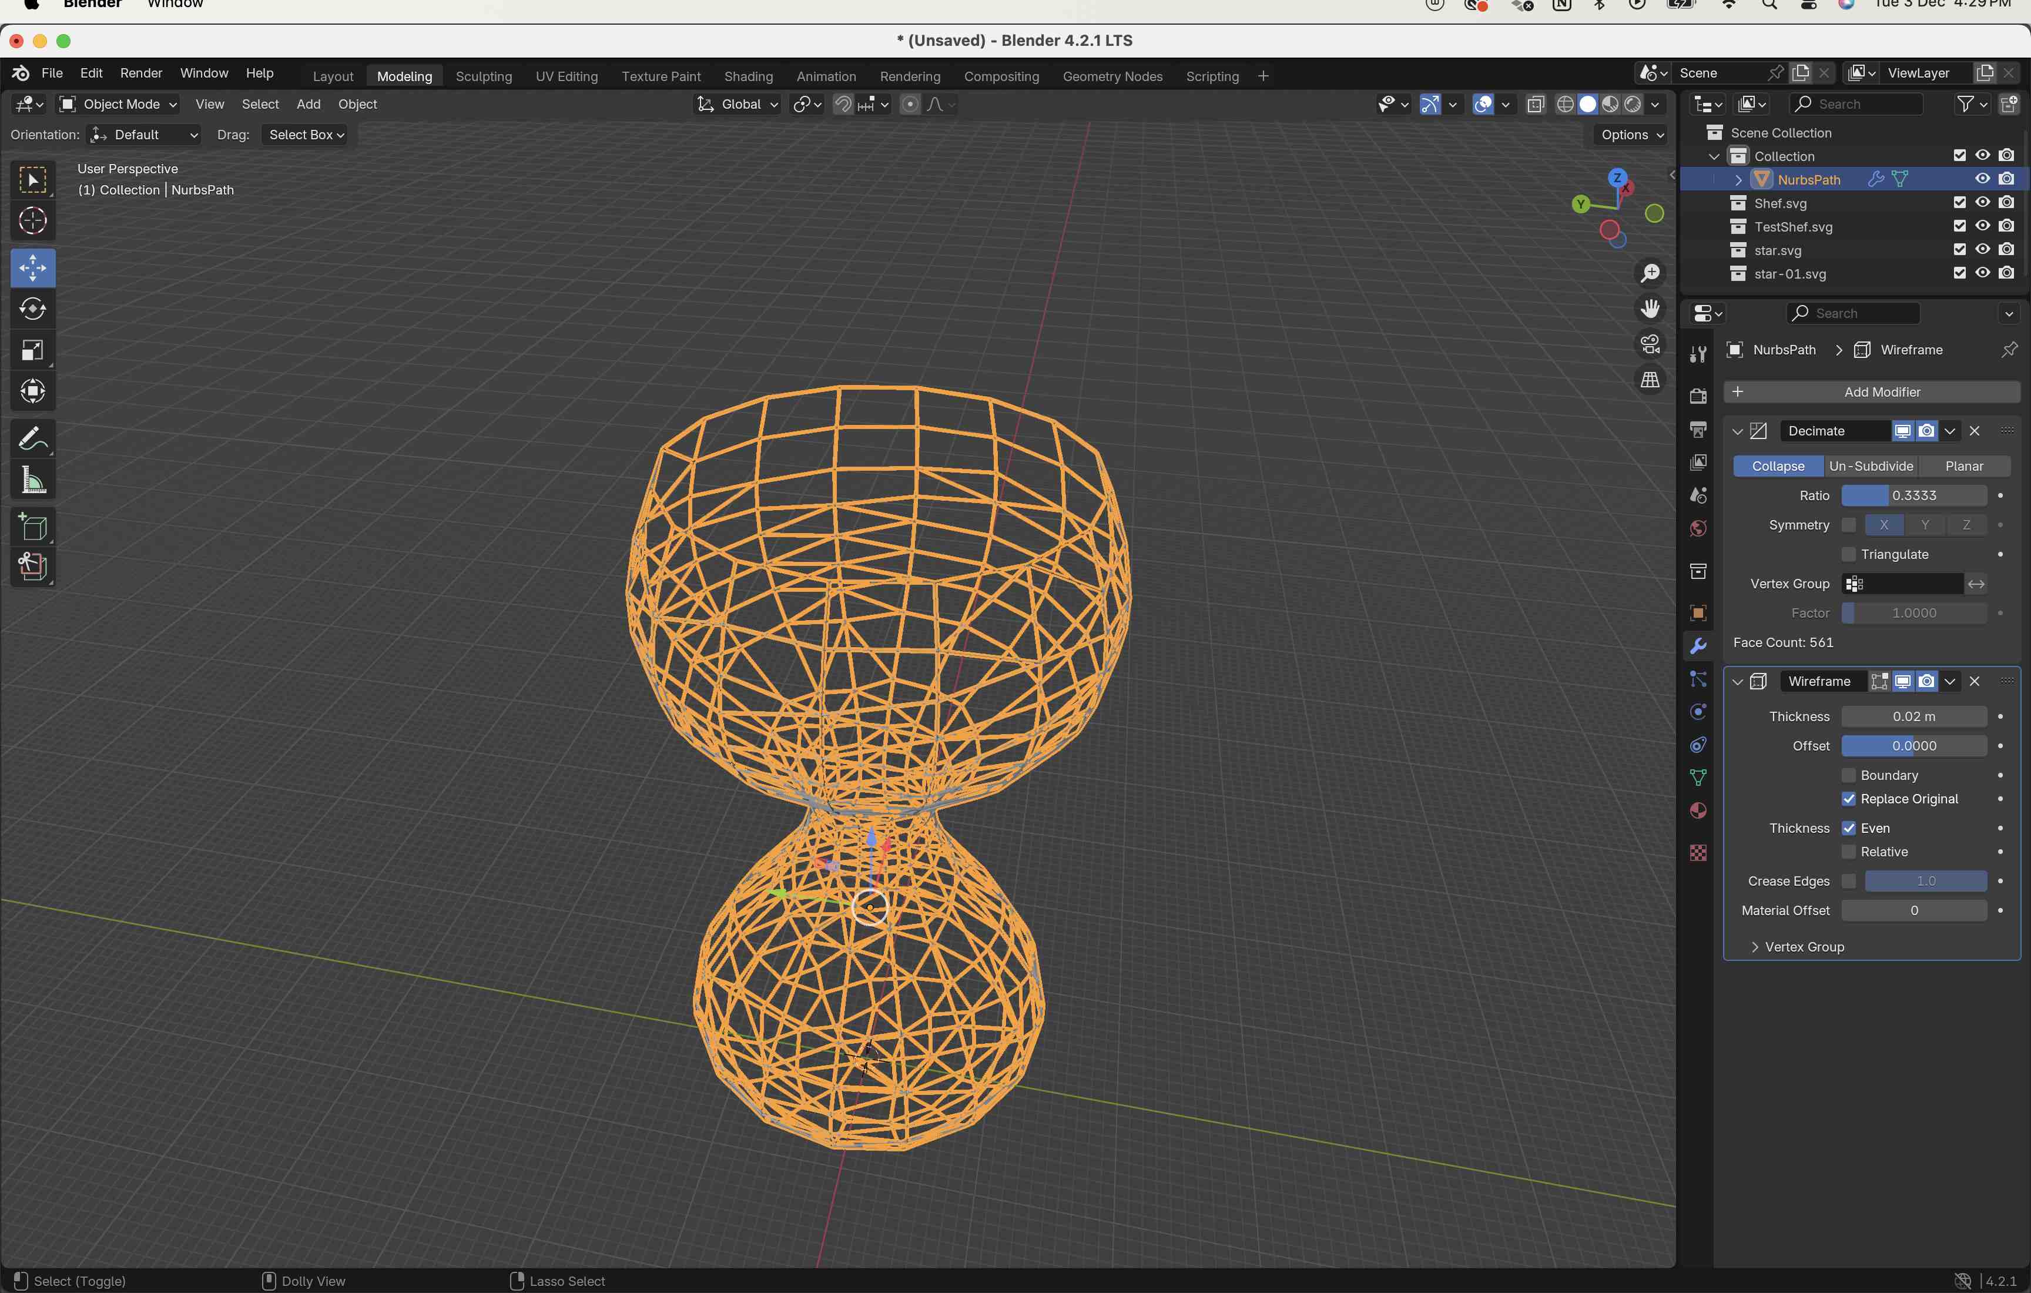
Task: Open the Modifiers properties tab
Action: (x=1698, y=646)
